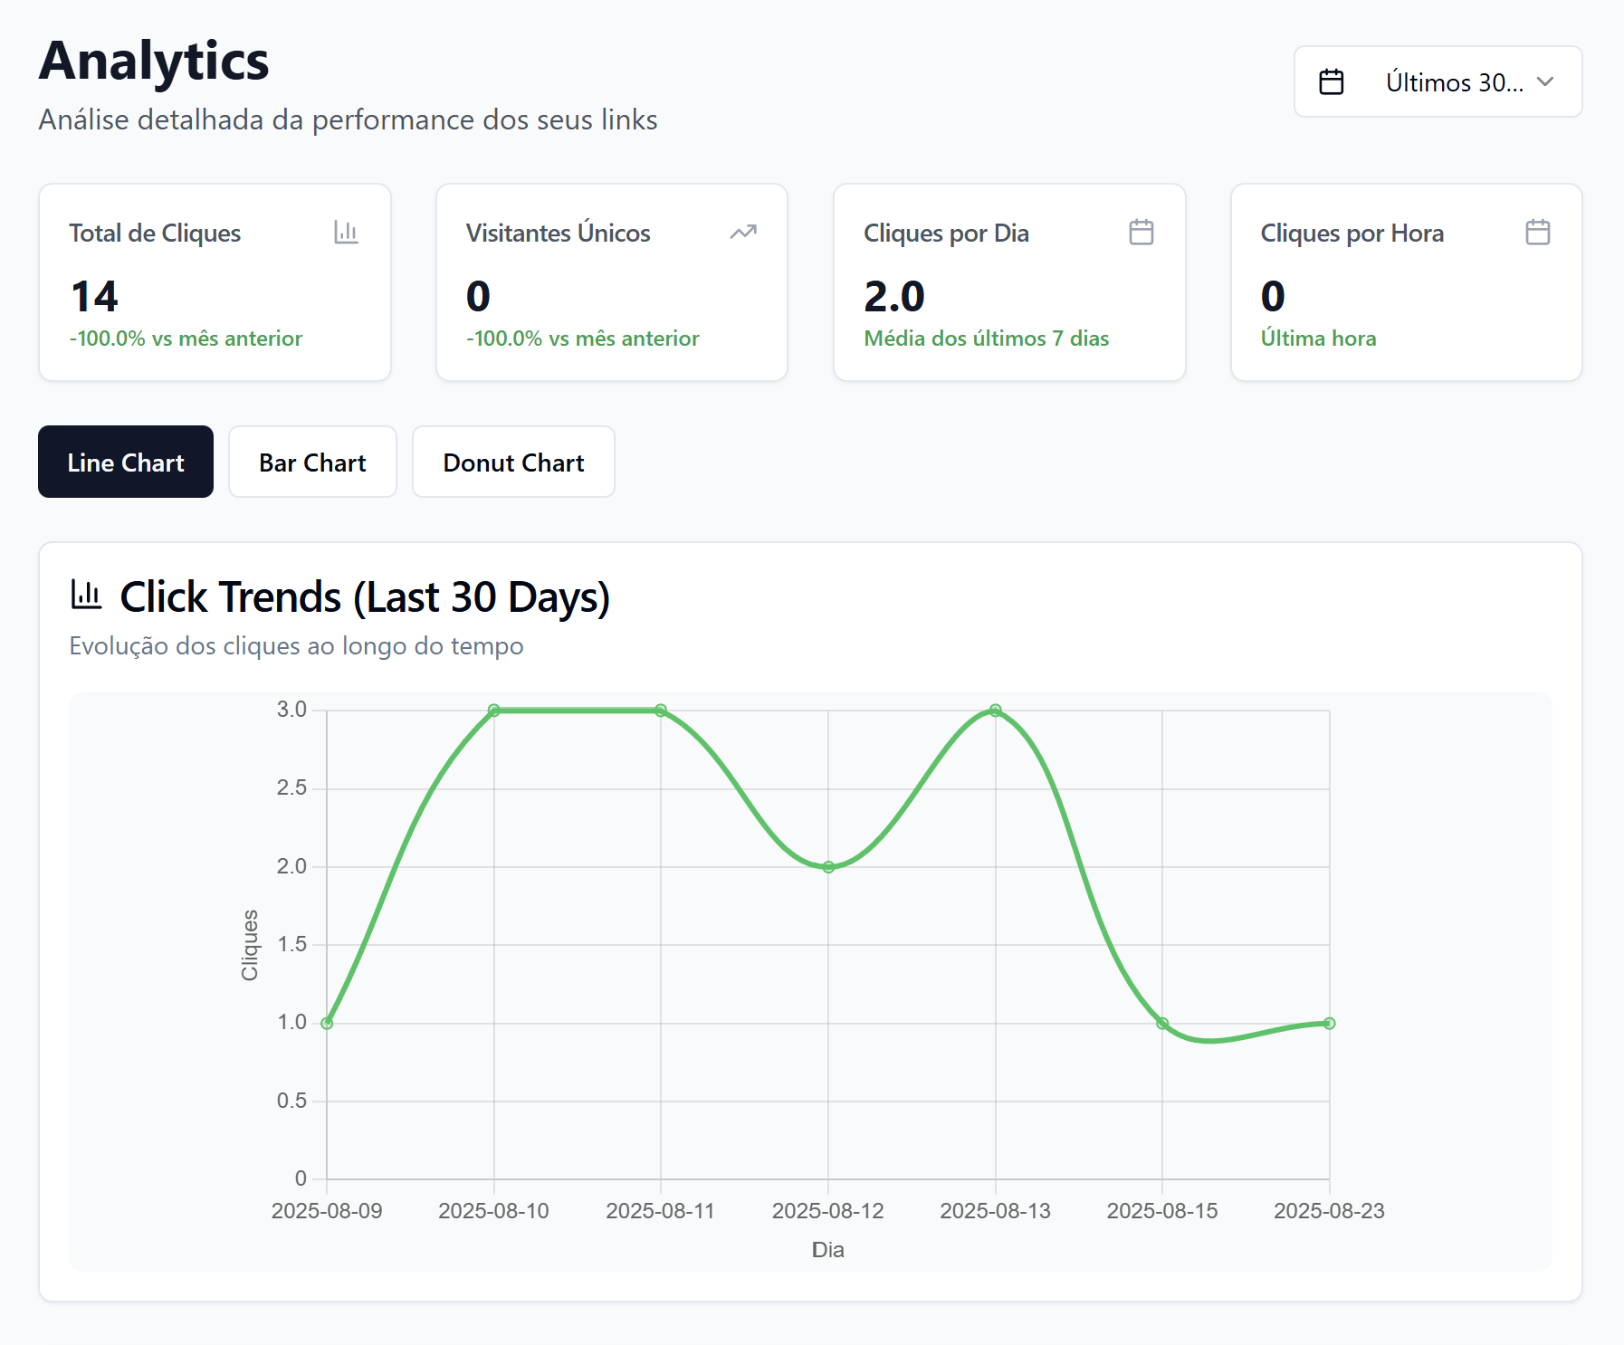Select the Line Chart tab
This screenshot has width=1624, height=1345.
tap(126, 463)
